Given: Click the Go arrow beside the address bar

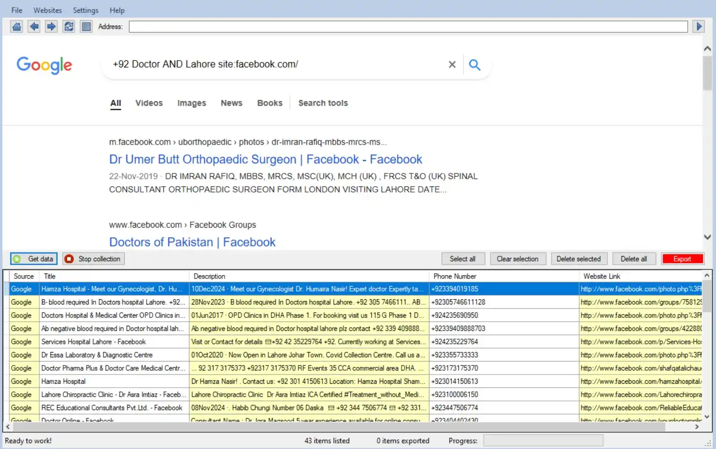Looking at the screenshot, I should 699,26.
